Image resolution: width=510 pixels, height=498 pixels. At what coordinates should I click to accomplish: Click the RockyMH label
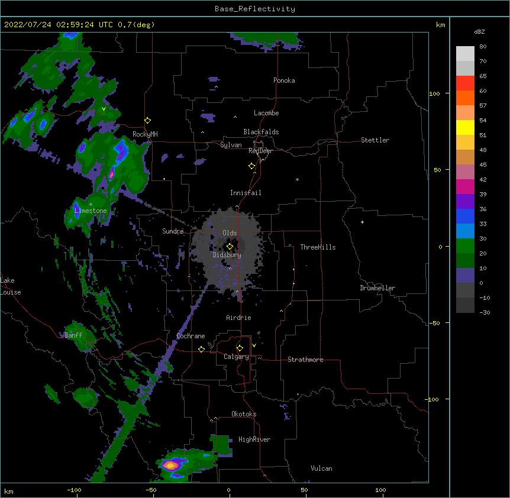click(x=145, y=134)
